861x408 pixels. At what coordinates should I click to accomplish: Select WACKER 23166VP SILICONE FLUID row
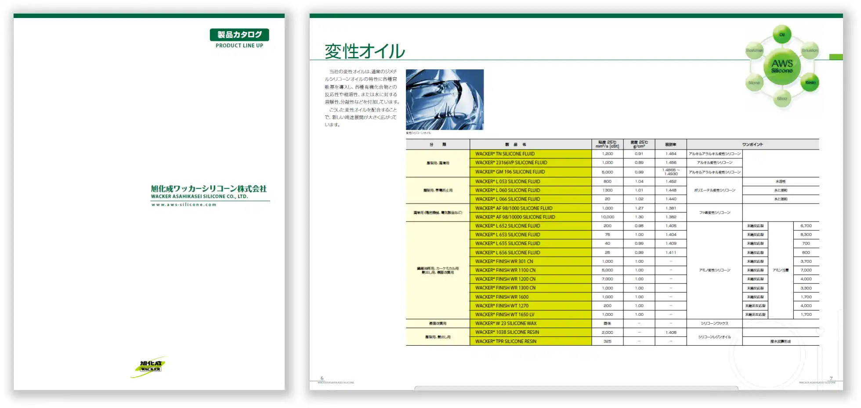coord(531,163)
